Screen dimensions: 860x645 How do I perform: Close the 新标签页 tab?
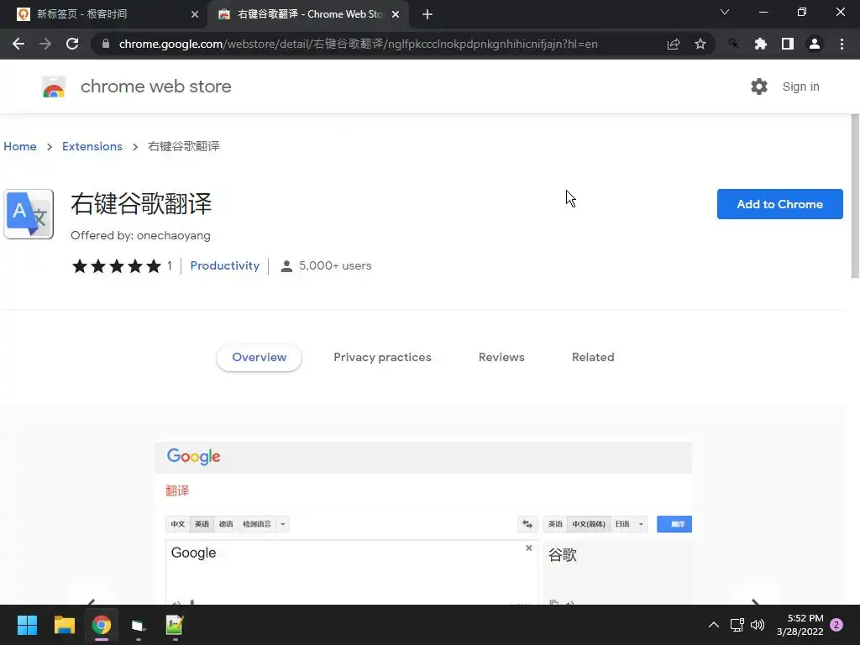coord(195,14)
